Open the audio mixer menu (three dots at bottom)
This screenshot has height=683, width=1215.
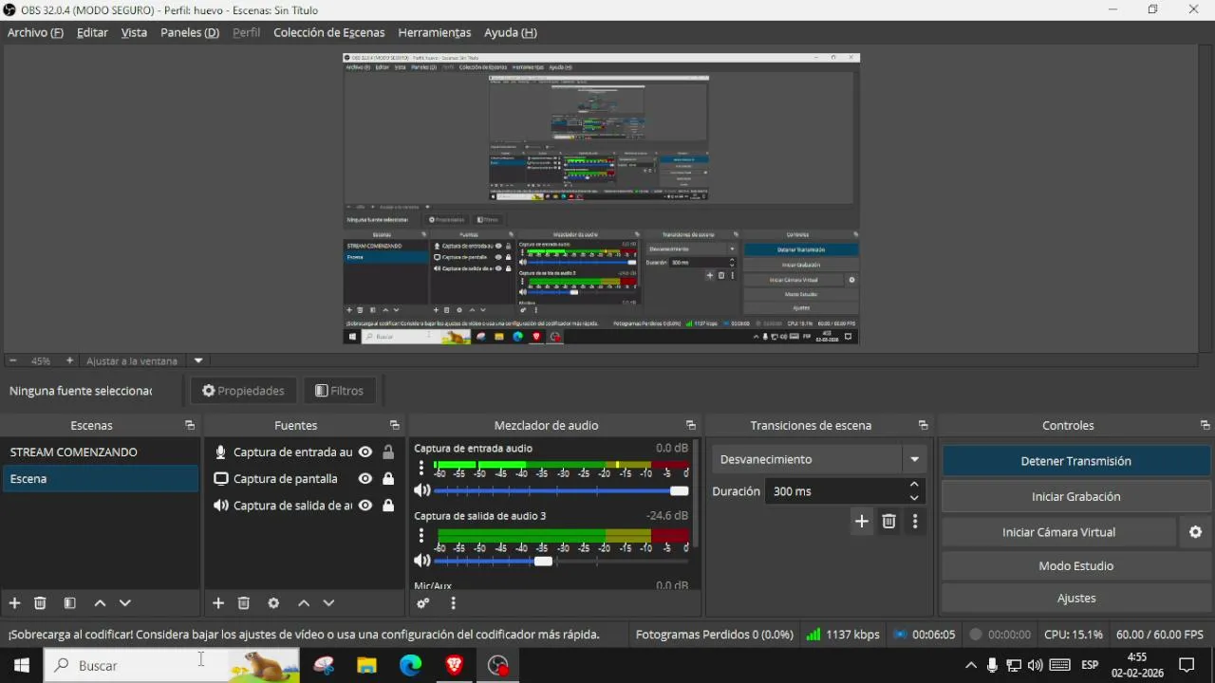(x=453, y=603)
